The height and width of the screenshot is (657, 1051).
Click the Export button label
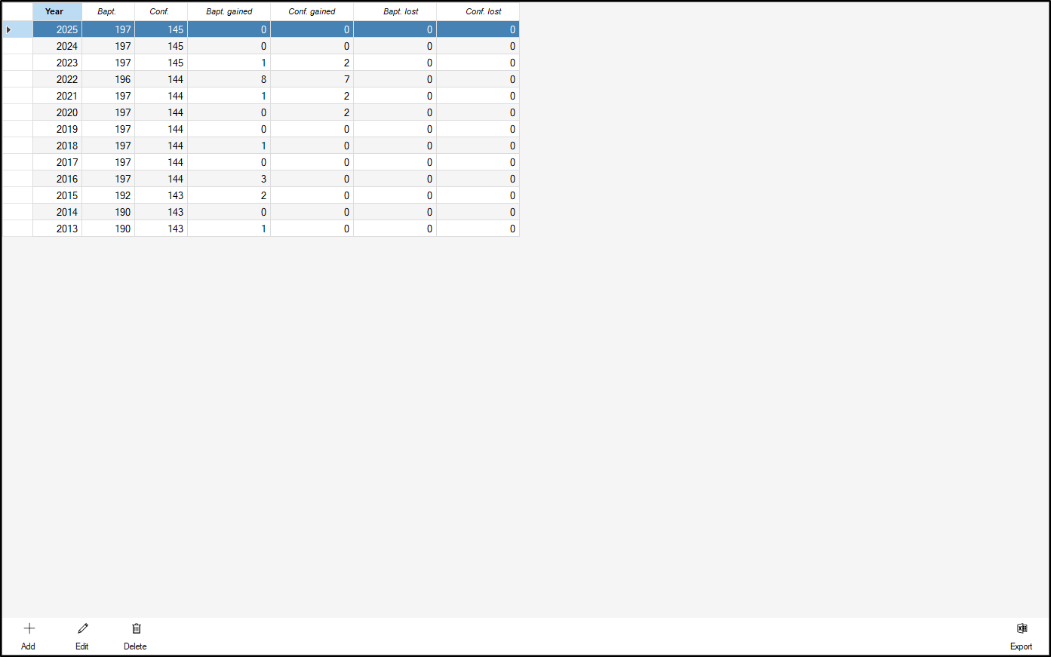(1021, 646)
